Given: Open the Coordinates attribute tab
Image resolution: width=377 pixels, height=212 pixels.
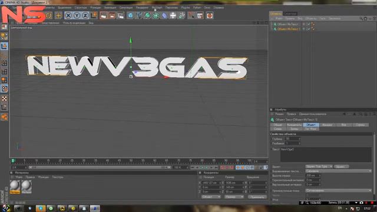Looking at the screenshot, I should click(x=295, y=125).
